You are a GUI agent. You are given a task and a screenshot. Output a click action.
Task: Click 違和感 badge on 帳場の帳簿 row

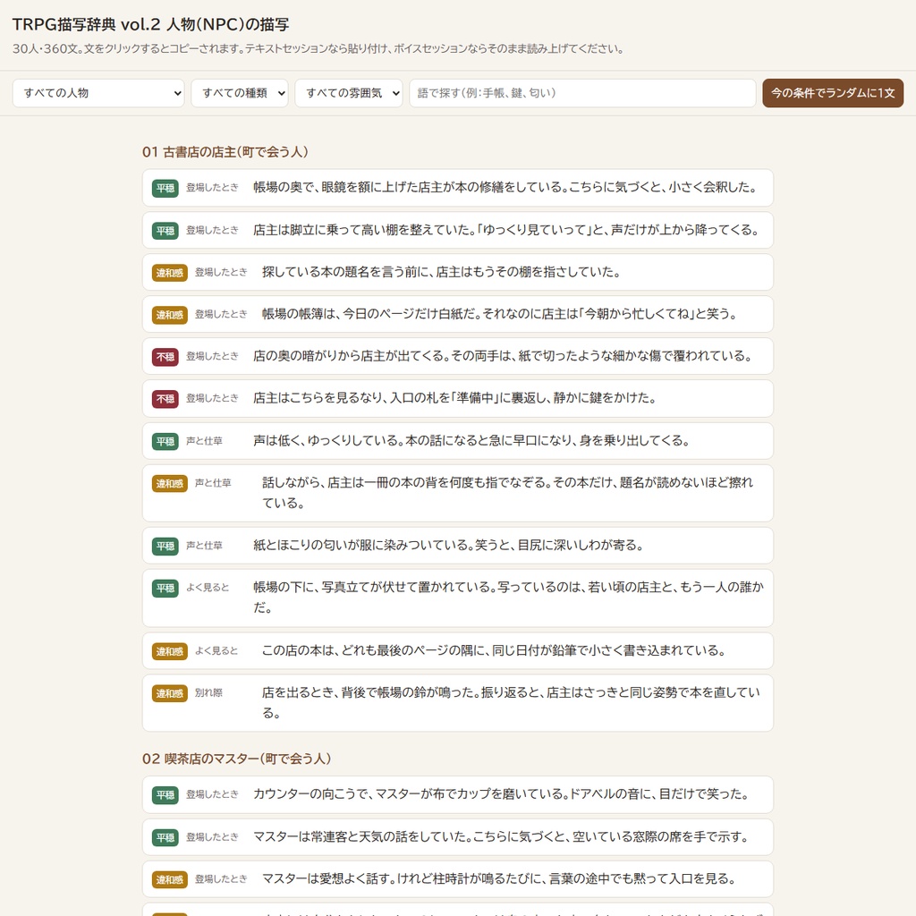point(169,315)
